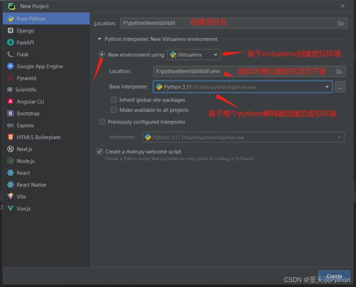
Task: Select Node.js project type
Action: pyautogui.click(x=46, y=161)
